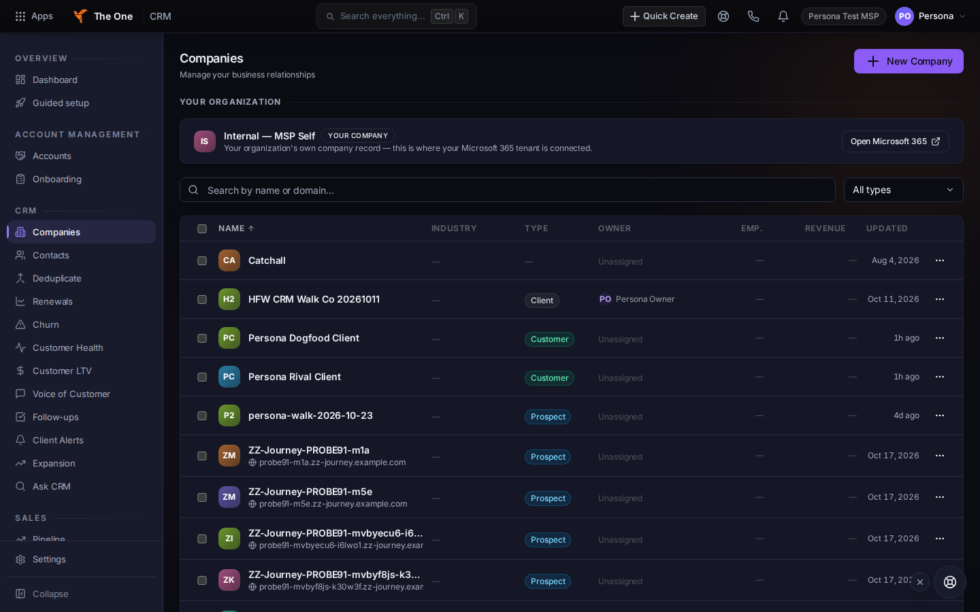Open the floating help widget icon
This screenshot has height=612, width=980.
tap(950, 582)
